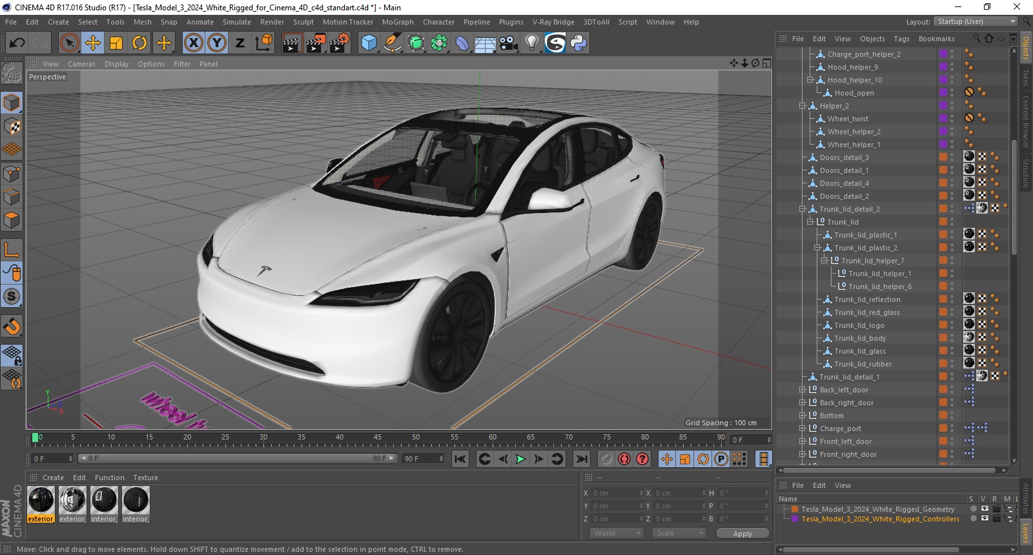Switch to Edges mode

pyautogui.click(x=12, y=196)
